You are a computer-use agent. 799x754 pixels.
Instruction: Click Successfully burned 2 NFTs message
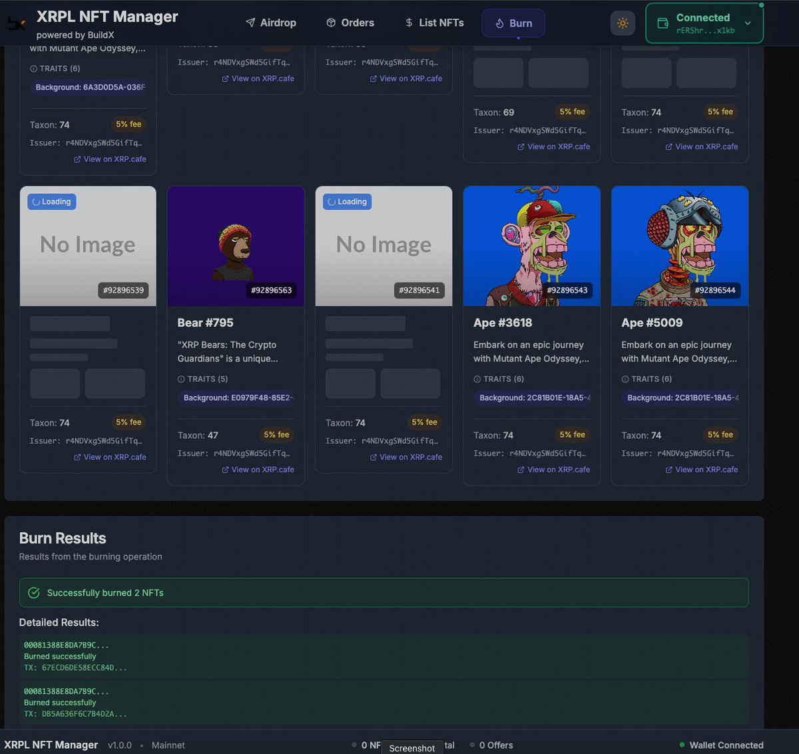point(105,593)
